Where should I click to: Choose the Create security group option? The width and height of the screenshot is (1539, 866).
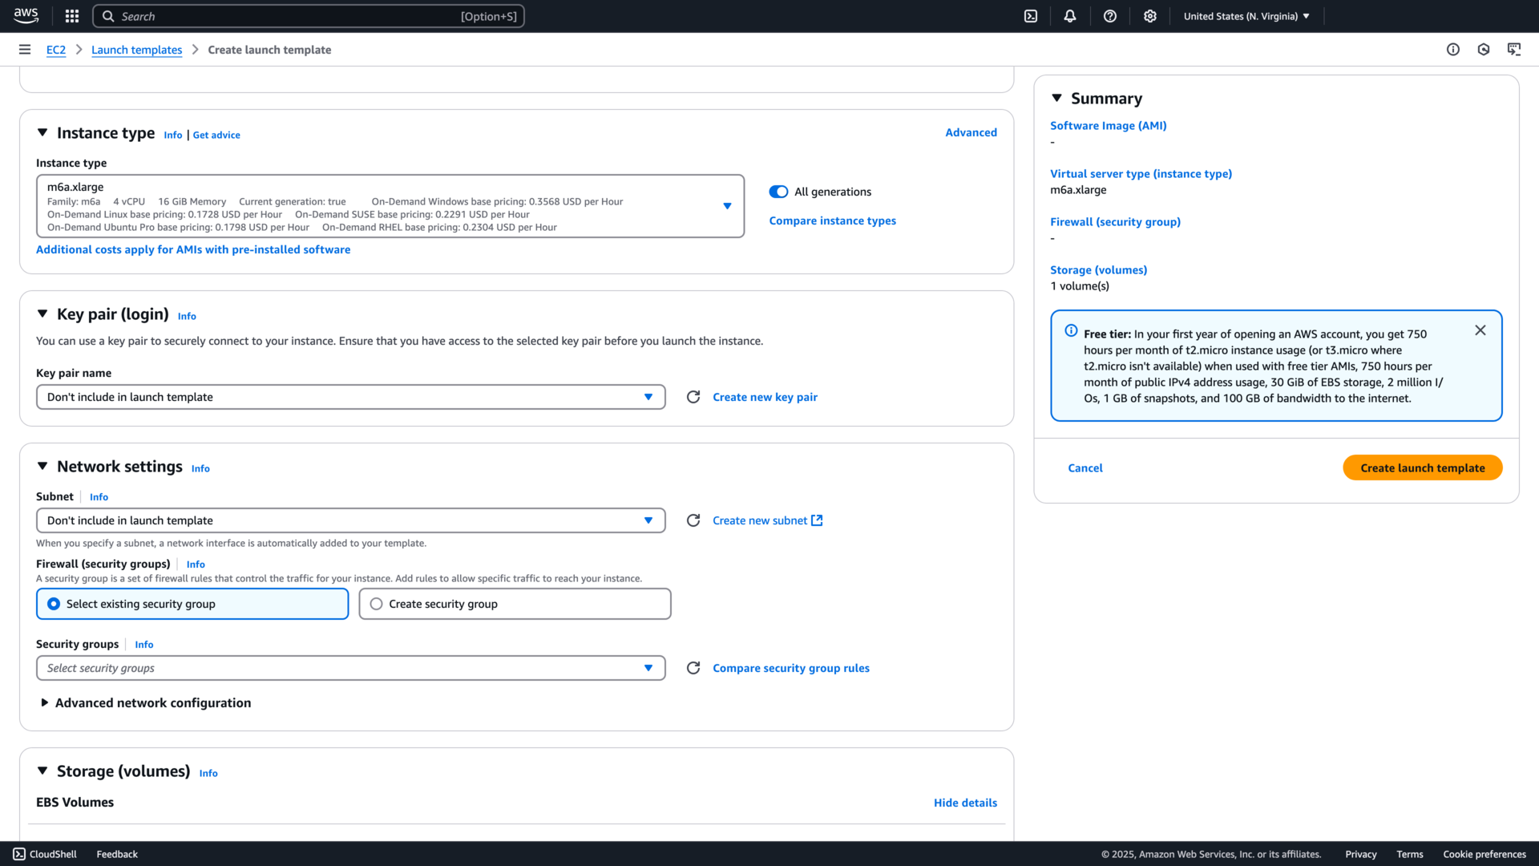coord(515,604)
